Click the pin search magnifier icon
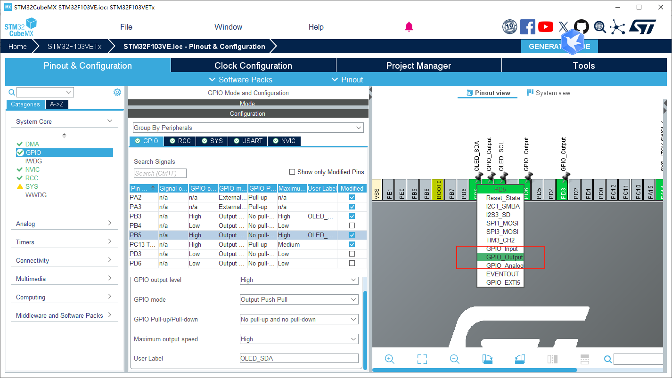Screen dimensions: 672x378 pyautogui.click(x=608, y=360)
